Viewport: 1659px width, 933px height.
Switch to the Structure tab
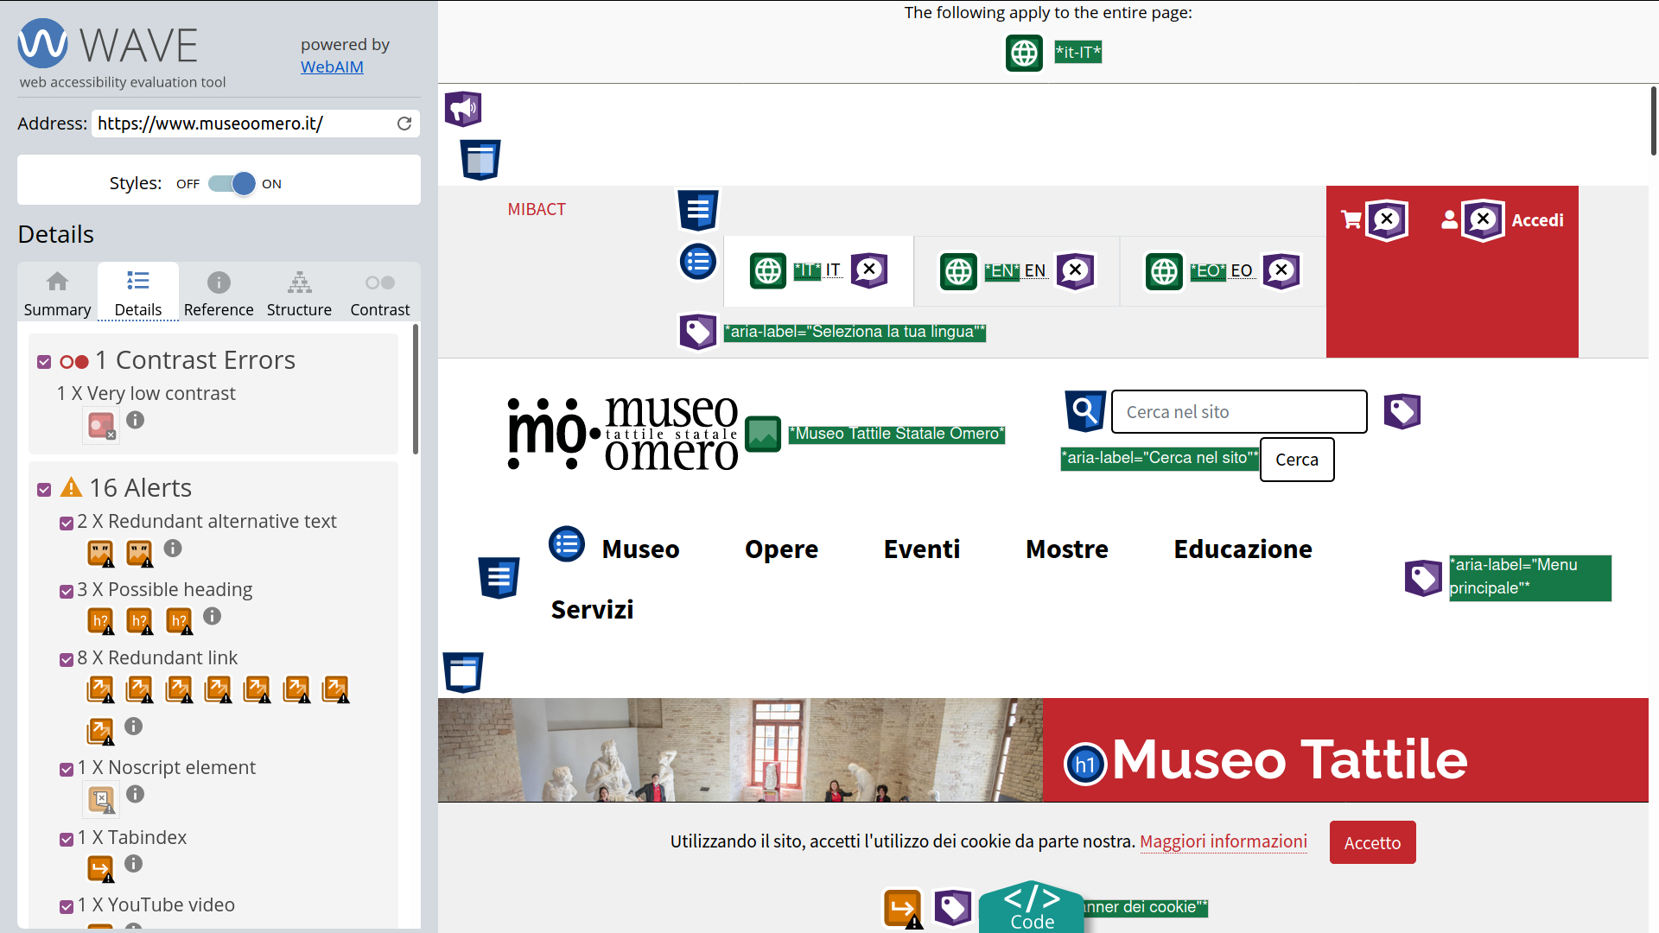299,292
